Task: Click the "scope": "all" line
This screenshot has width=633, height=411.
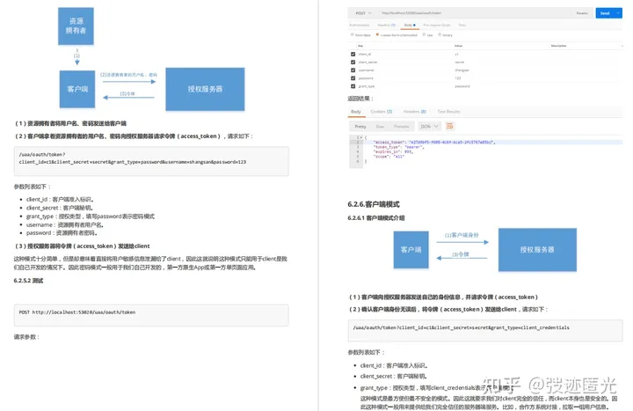Action: coord(389,156)
